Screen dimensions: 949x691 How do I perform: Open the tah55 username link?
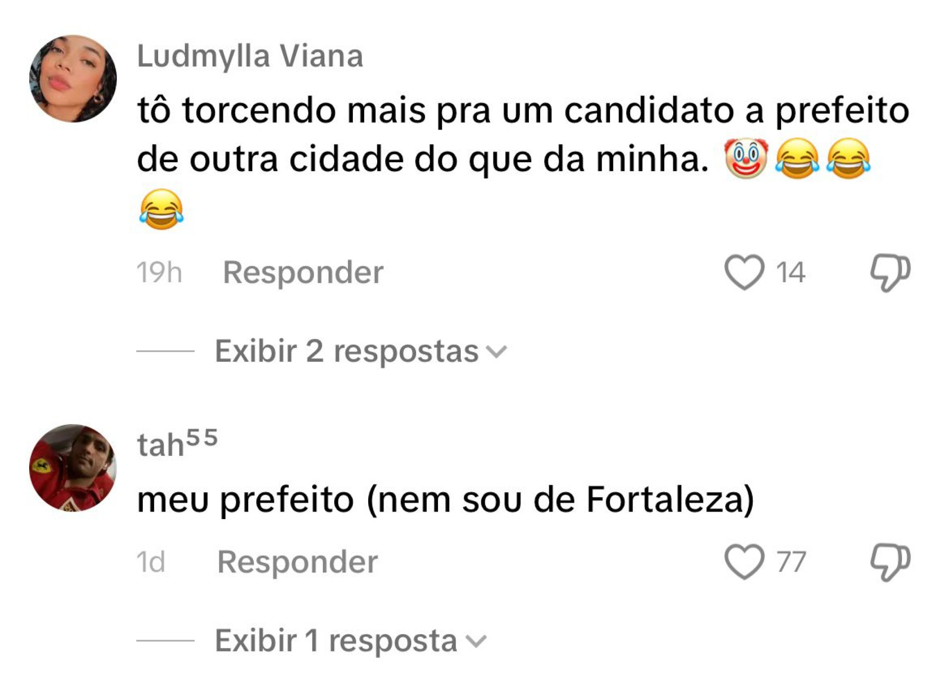point(177,444)
